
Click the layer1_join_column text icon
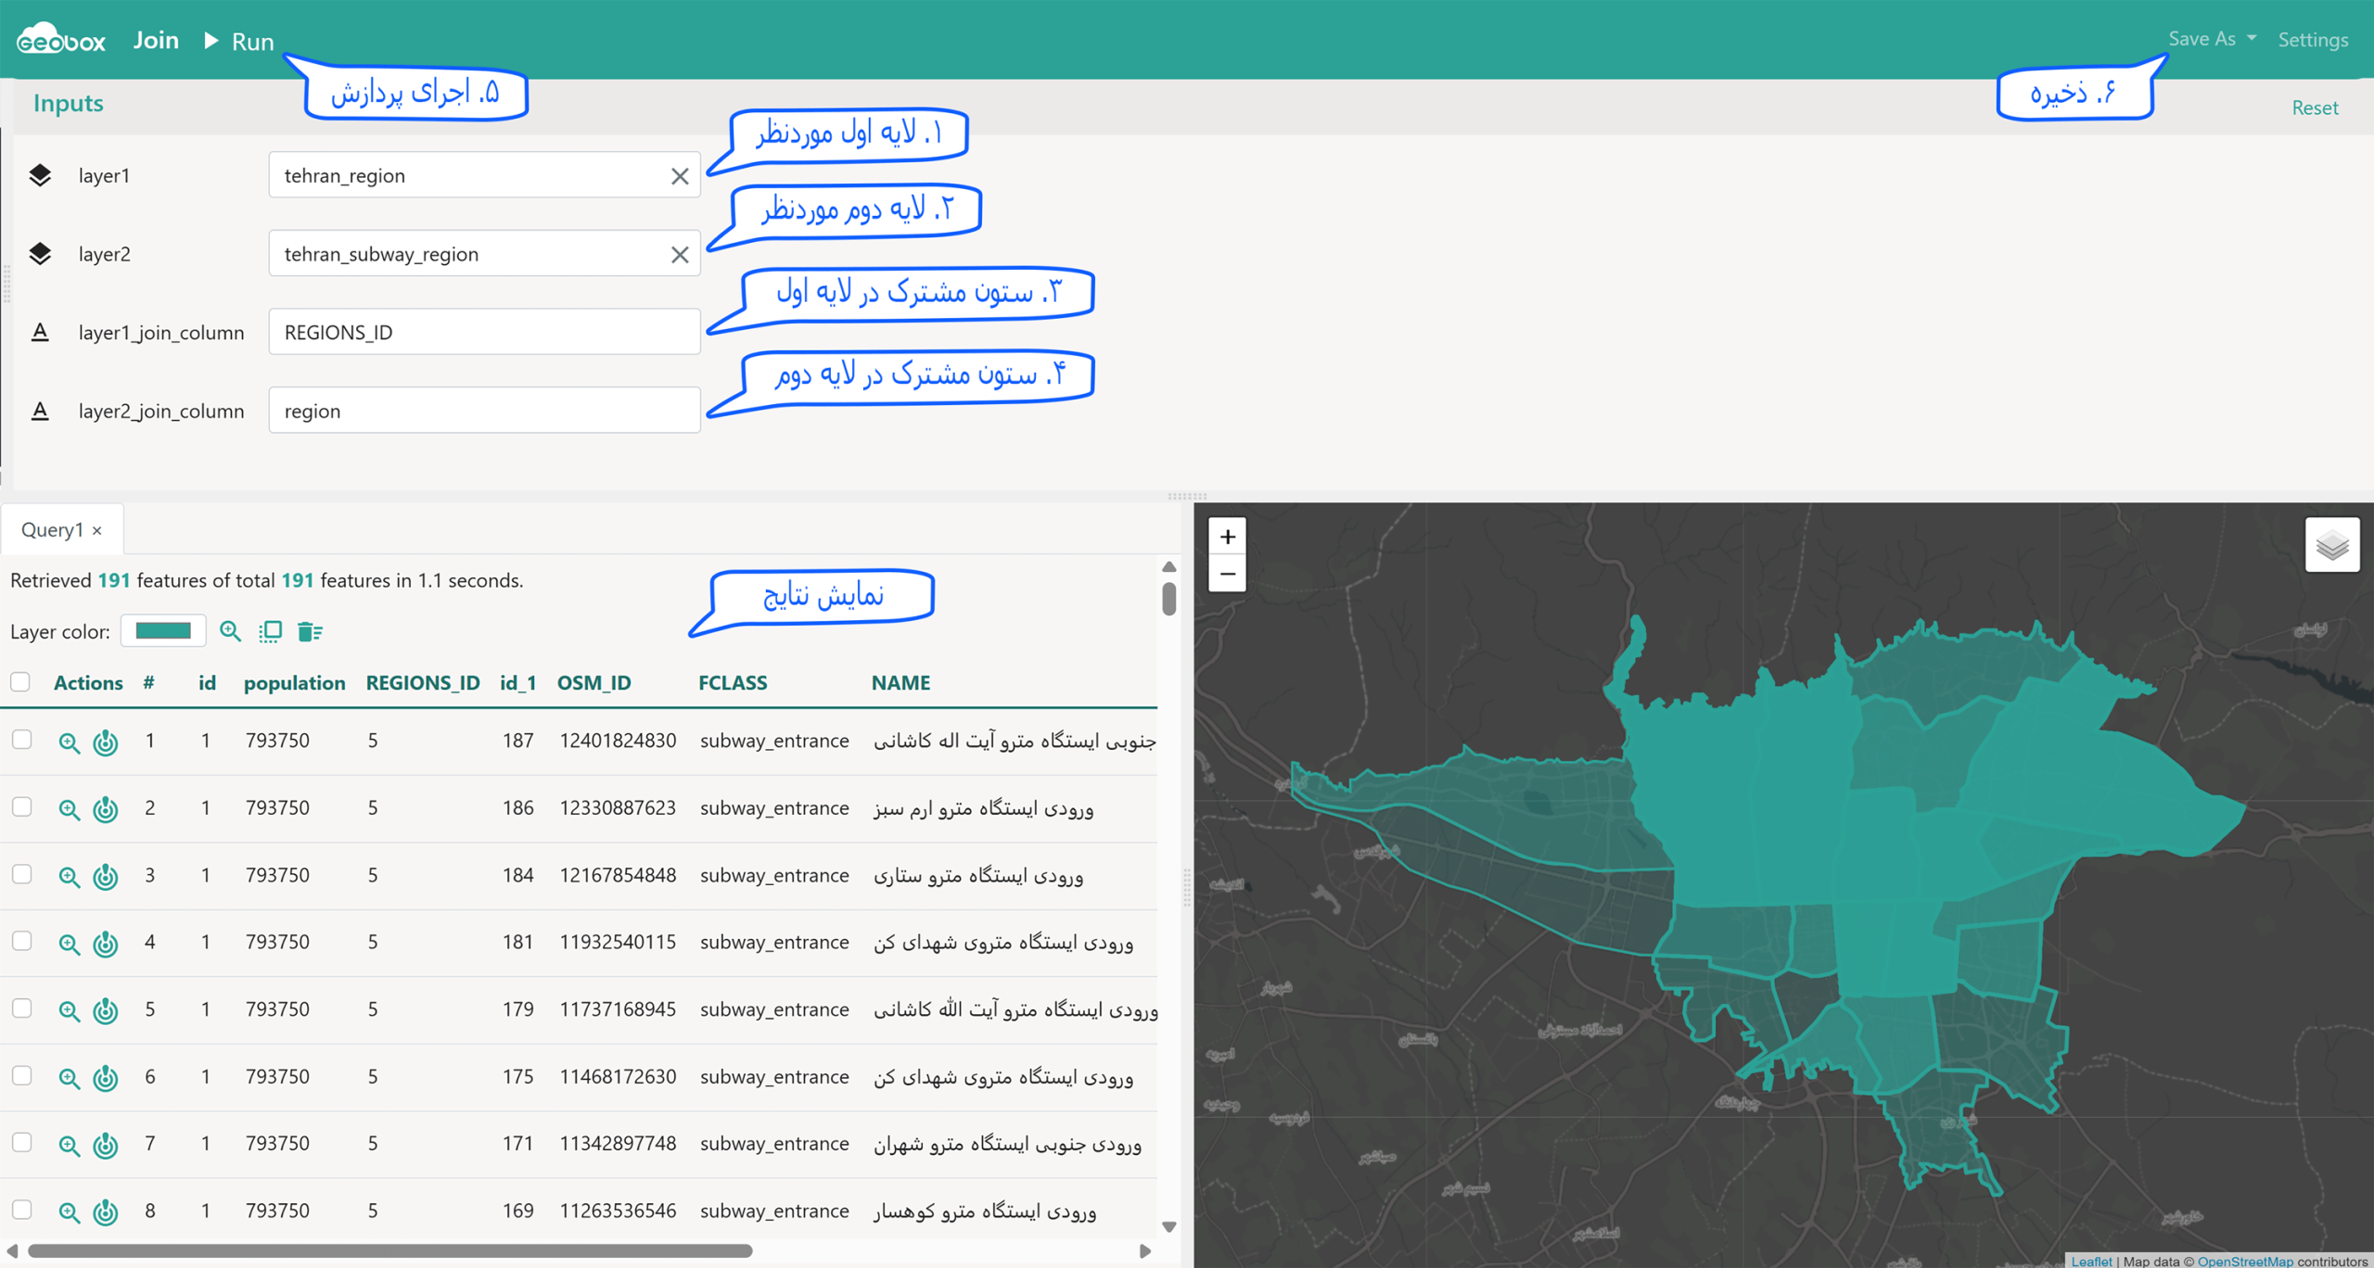40,332
